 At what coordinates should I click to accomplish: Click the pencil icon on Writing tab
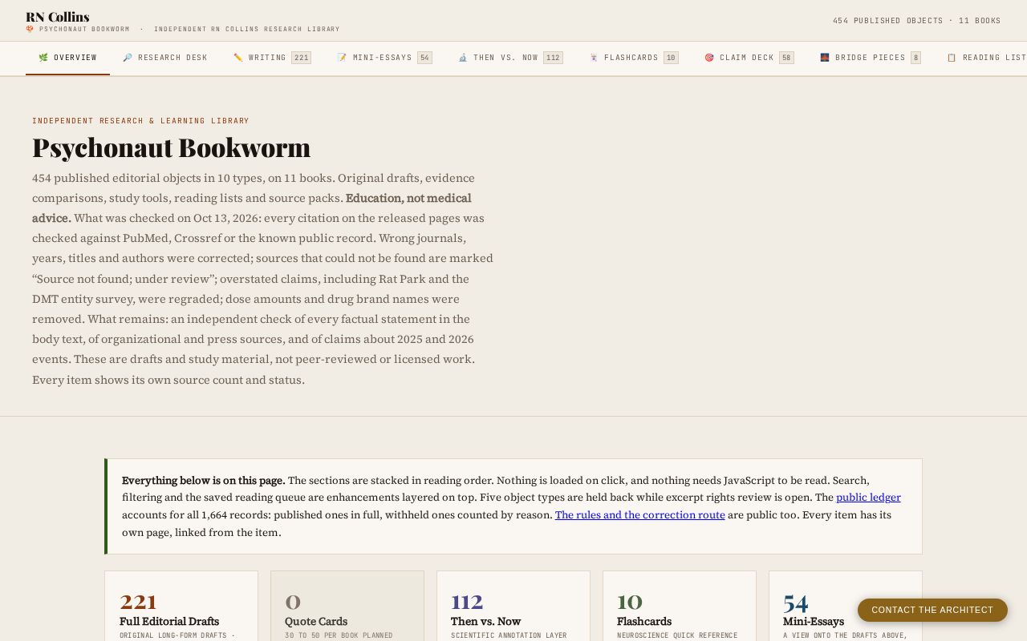(x=238, y=58)
